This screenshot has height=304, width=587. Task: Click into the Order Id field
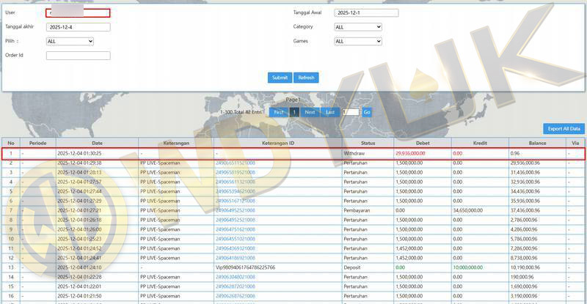[x=78, y=56]
